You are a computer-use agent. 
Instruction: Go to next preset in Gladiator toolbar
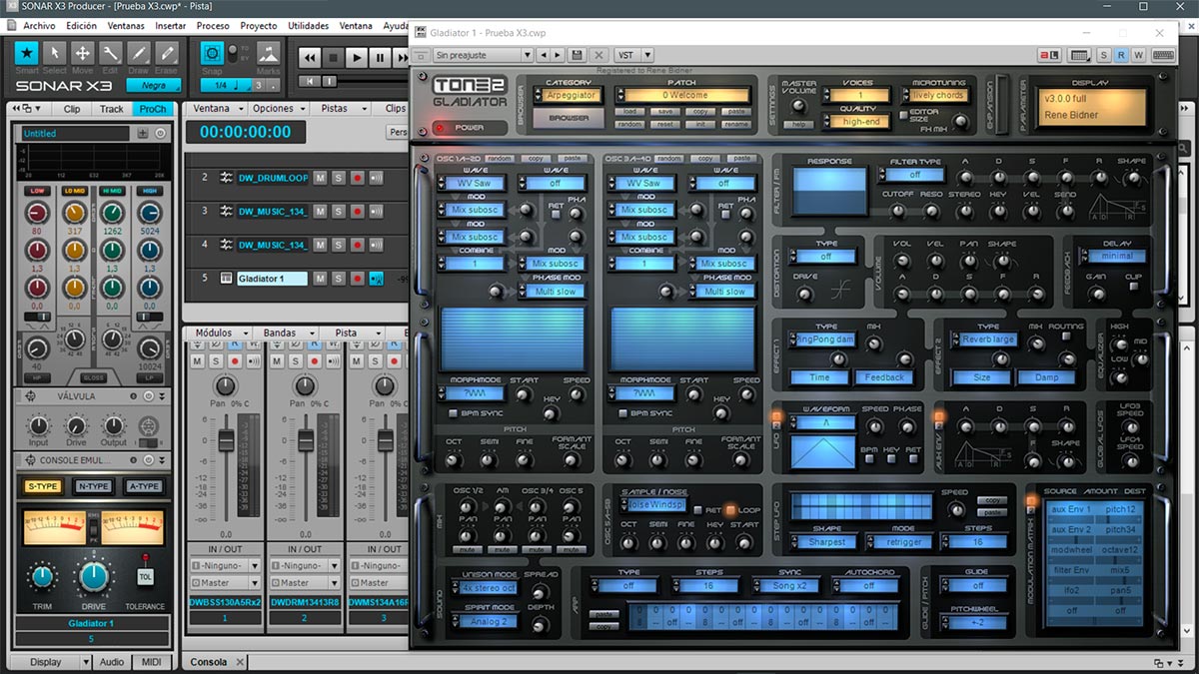click(x=558, y=55)
